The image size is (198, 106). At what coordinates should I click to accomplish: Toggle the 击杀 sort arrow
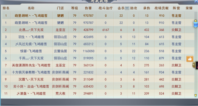127,8
